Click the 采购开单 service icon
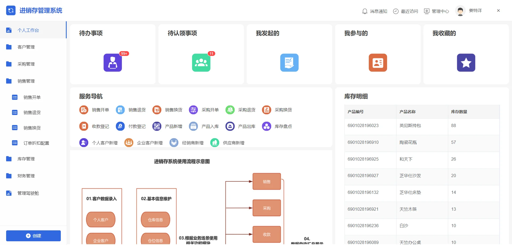Image resolution: width=512 pixels, height=245 pixels. point(193,110)
